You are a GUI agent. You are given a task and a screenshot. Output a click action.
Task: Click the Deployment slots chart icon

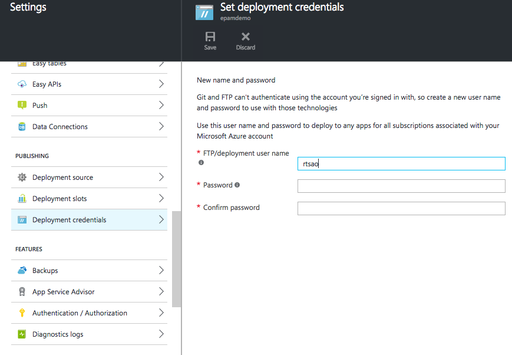click(22, 198)
